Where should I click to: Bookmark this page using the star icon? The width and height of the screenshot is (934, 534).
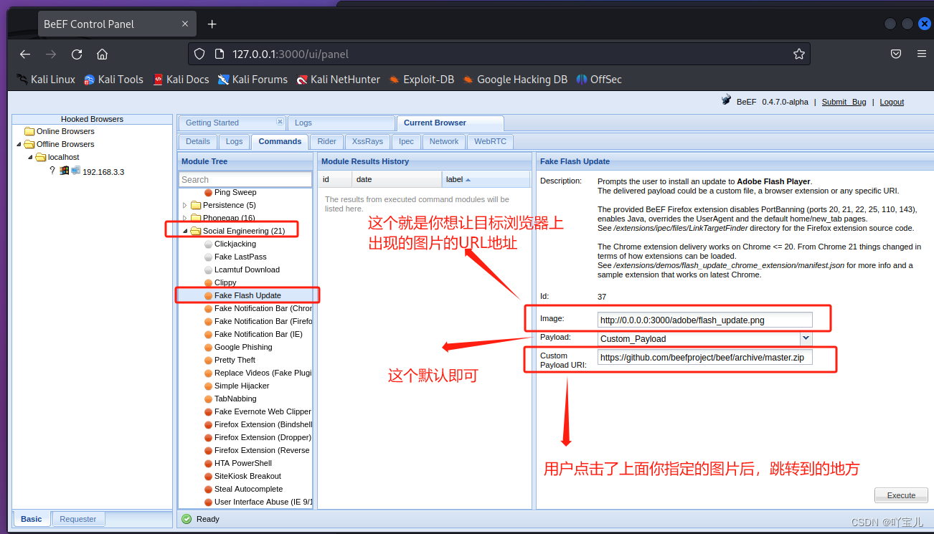[799, 53]
